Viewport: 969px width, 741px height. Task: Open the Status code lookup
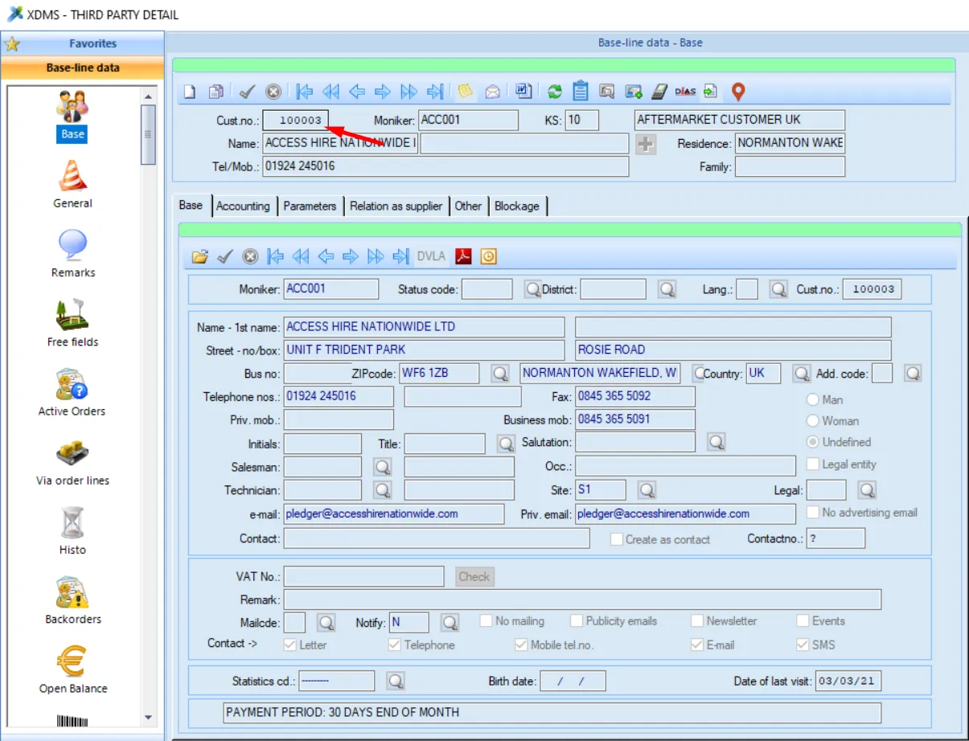pyautogui.click(x=532, y=289)
